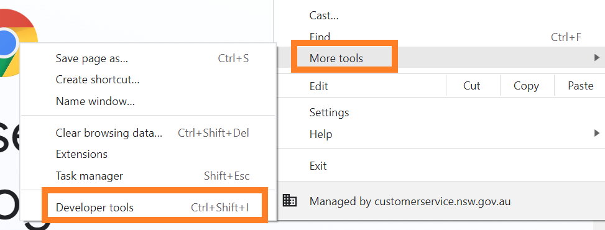Click the Paste button in the Edit row
Screen dimensions: 605x230
tap(580, 86)
